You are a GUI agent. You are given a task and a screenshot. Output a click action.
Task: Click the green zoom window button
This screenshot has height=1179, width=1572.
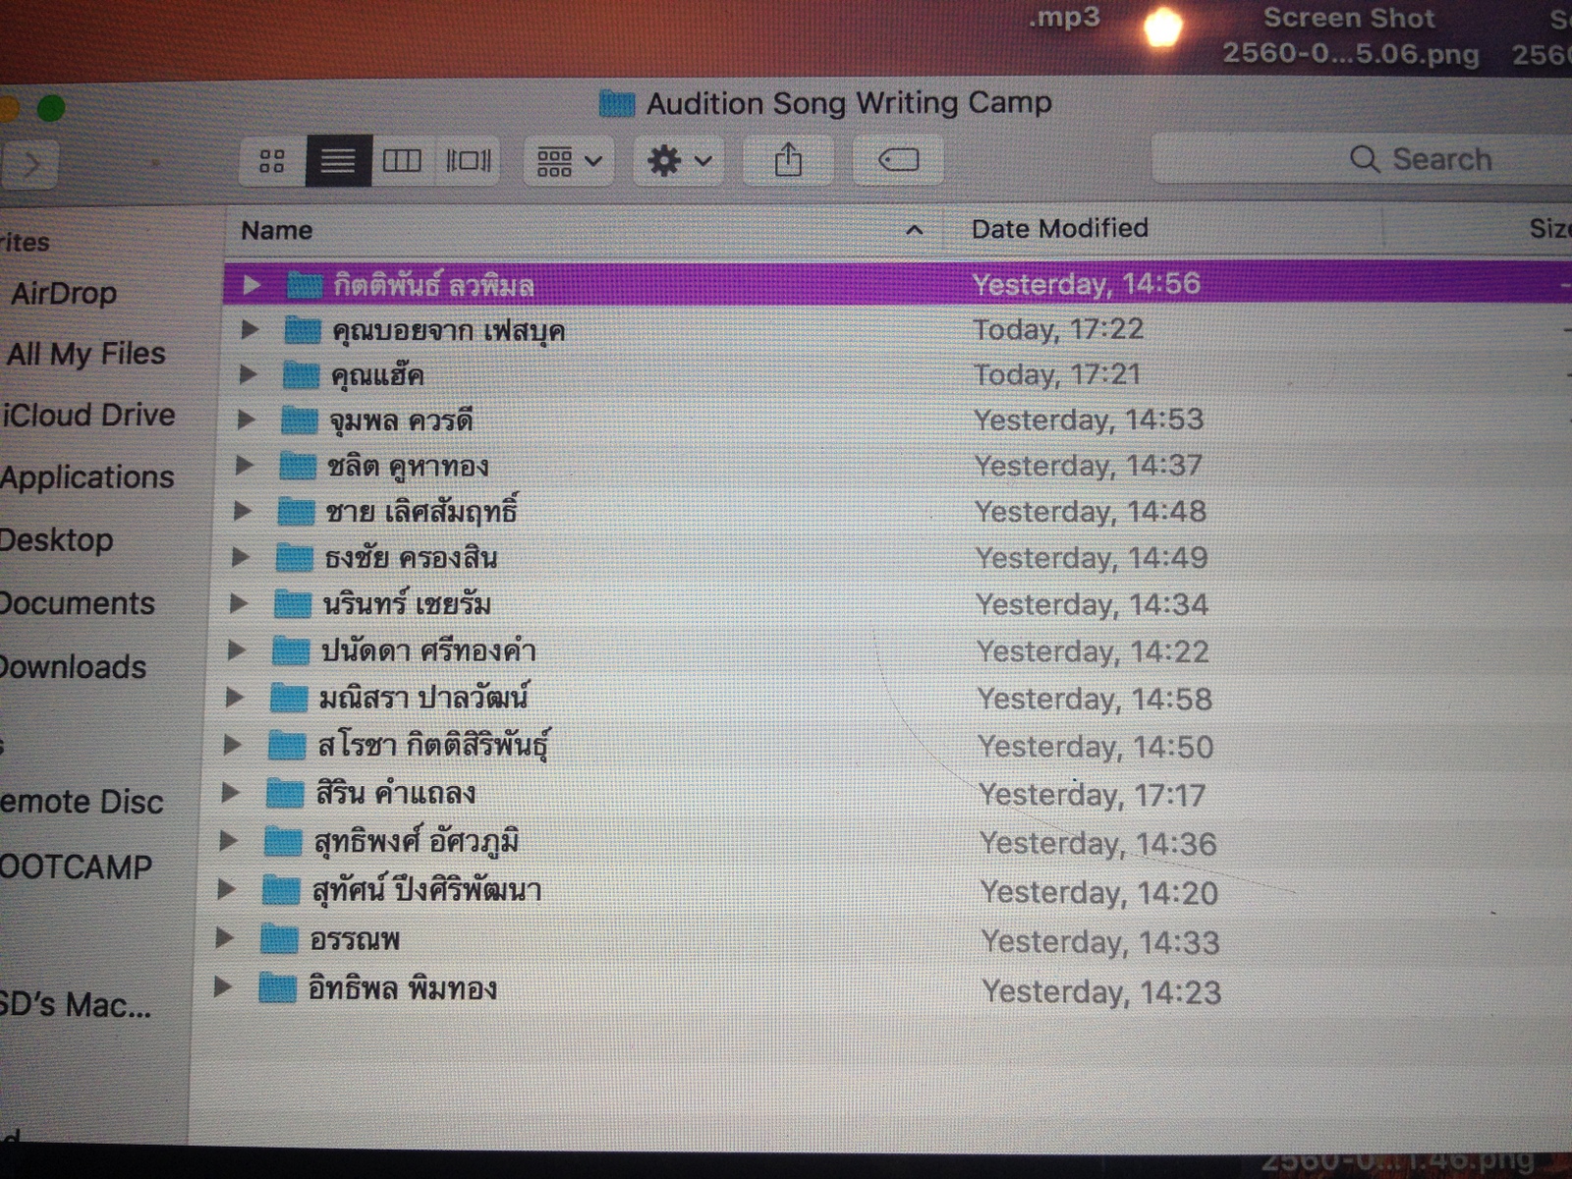click(x=50, y=107)
